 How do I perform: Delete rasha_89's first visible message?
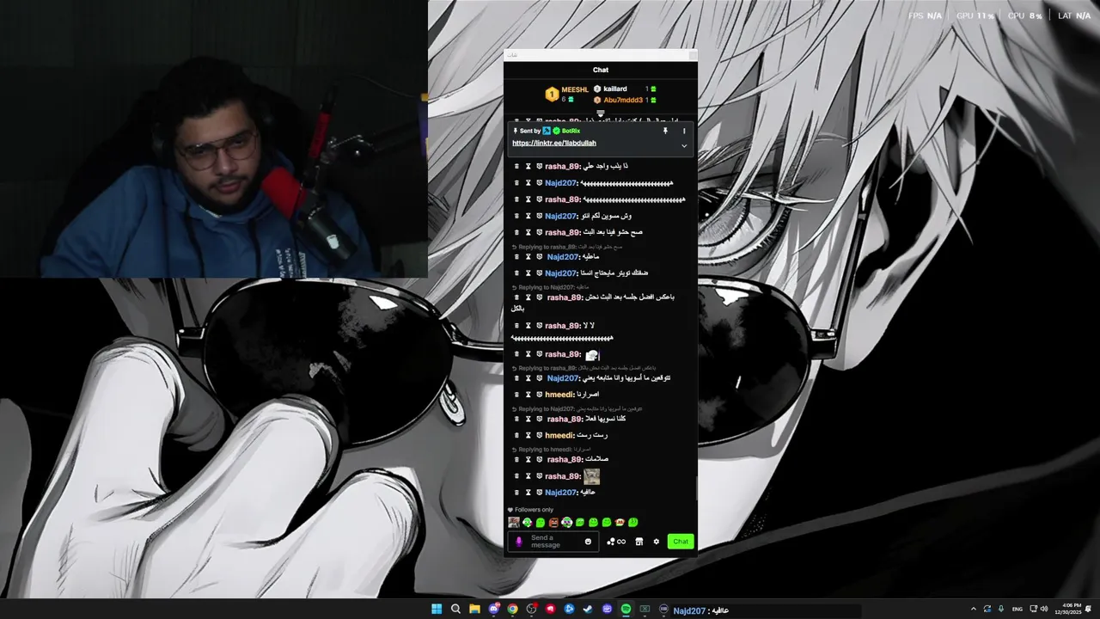click(516, 166)
